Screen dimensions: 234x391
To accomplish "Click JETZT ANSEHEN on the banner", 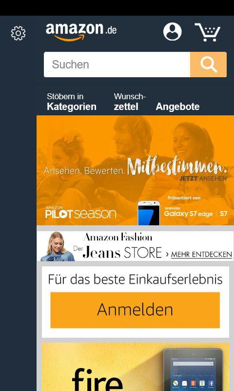I will pos(203,178).
